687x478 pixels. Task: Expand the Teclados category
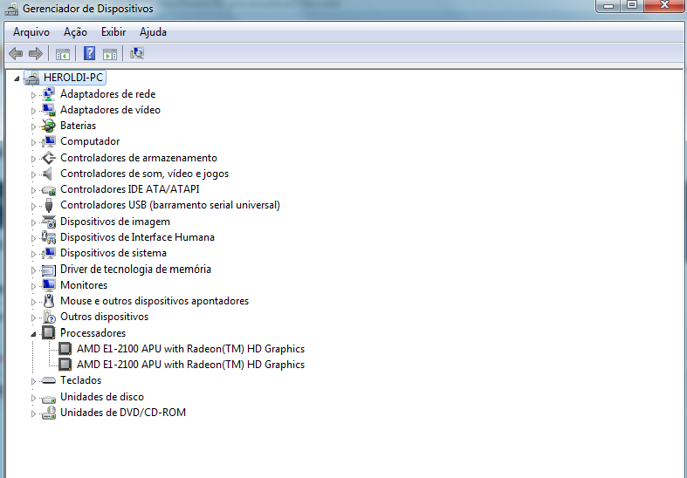(33, 382)
